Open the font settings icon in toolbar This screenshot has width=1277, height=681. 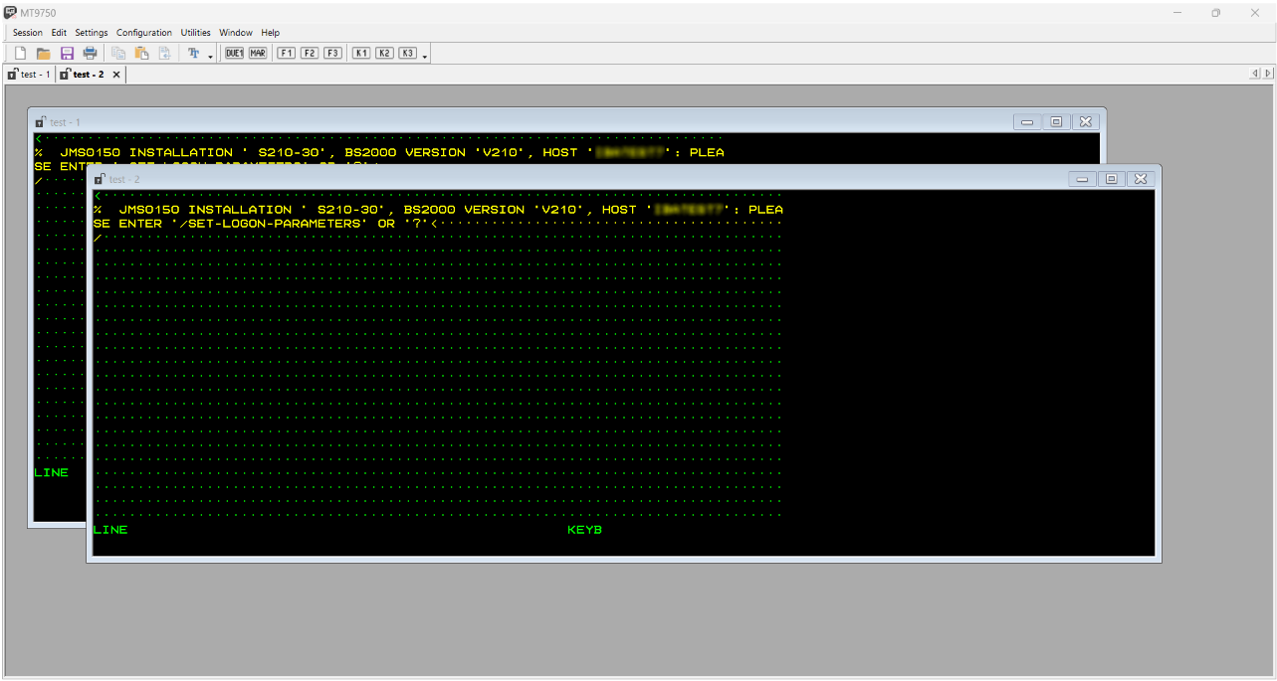(x=194, y=53)
